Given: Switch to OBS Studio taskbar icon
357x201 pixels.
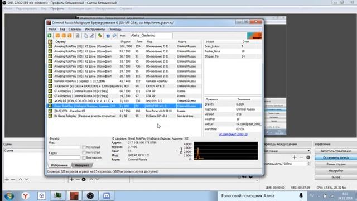Looking at the screenshot, I should 90,196.
